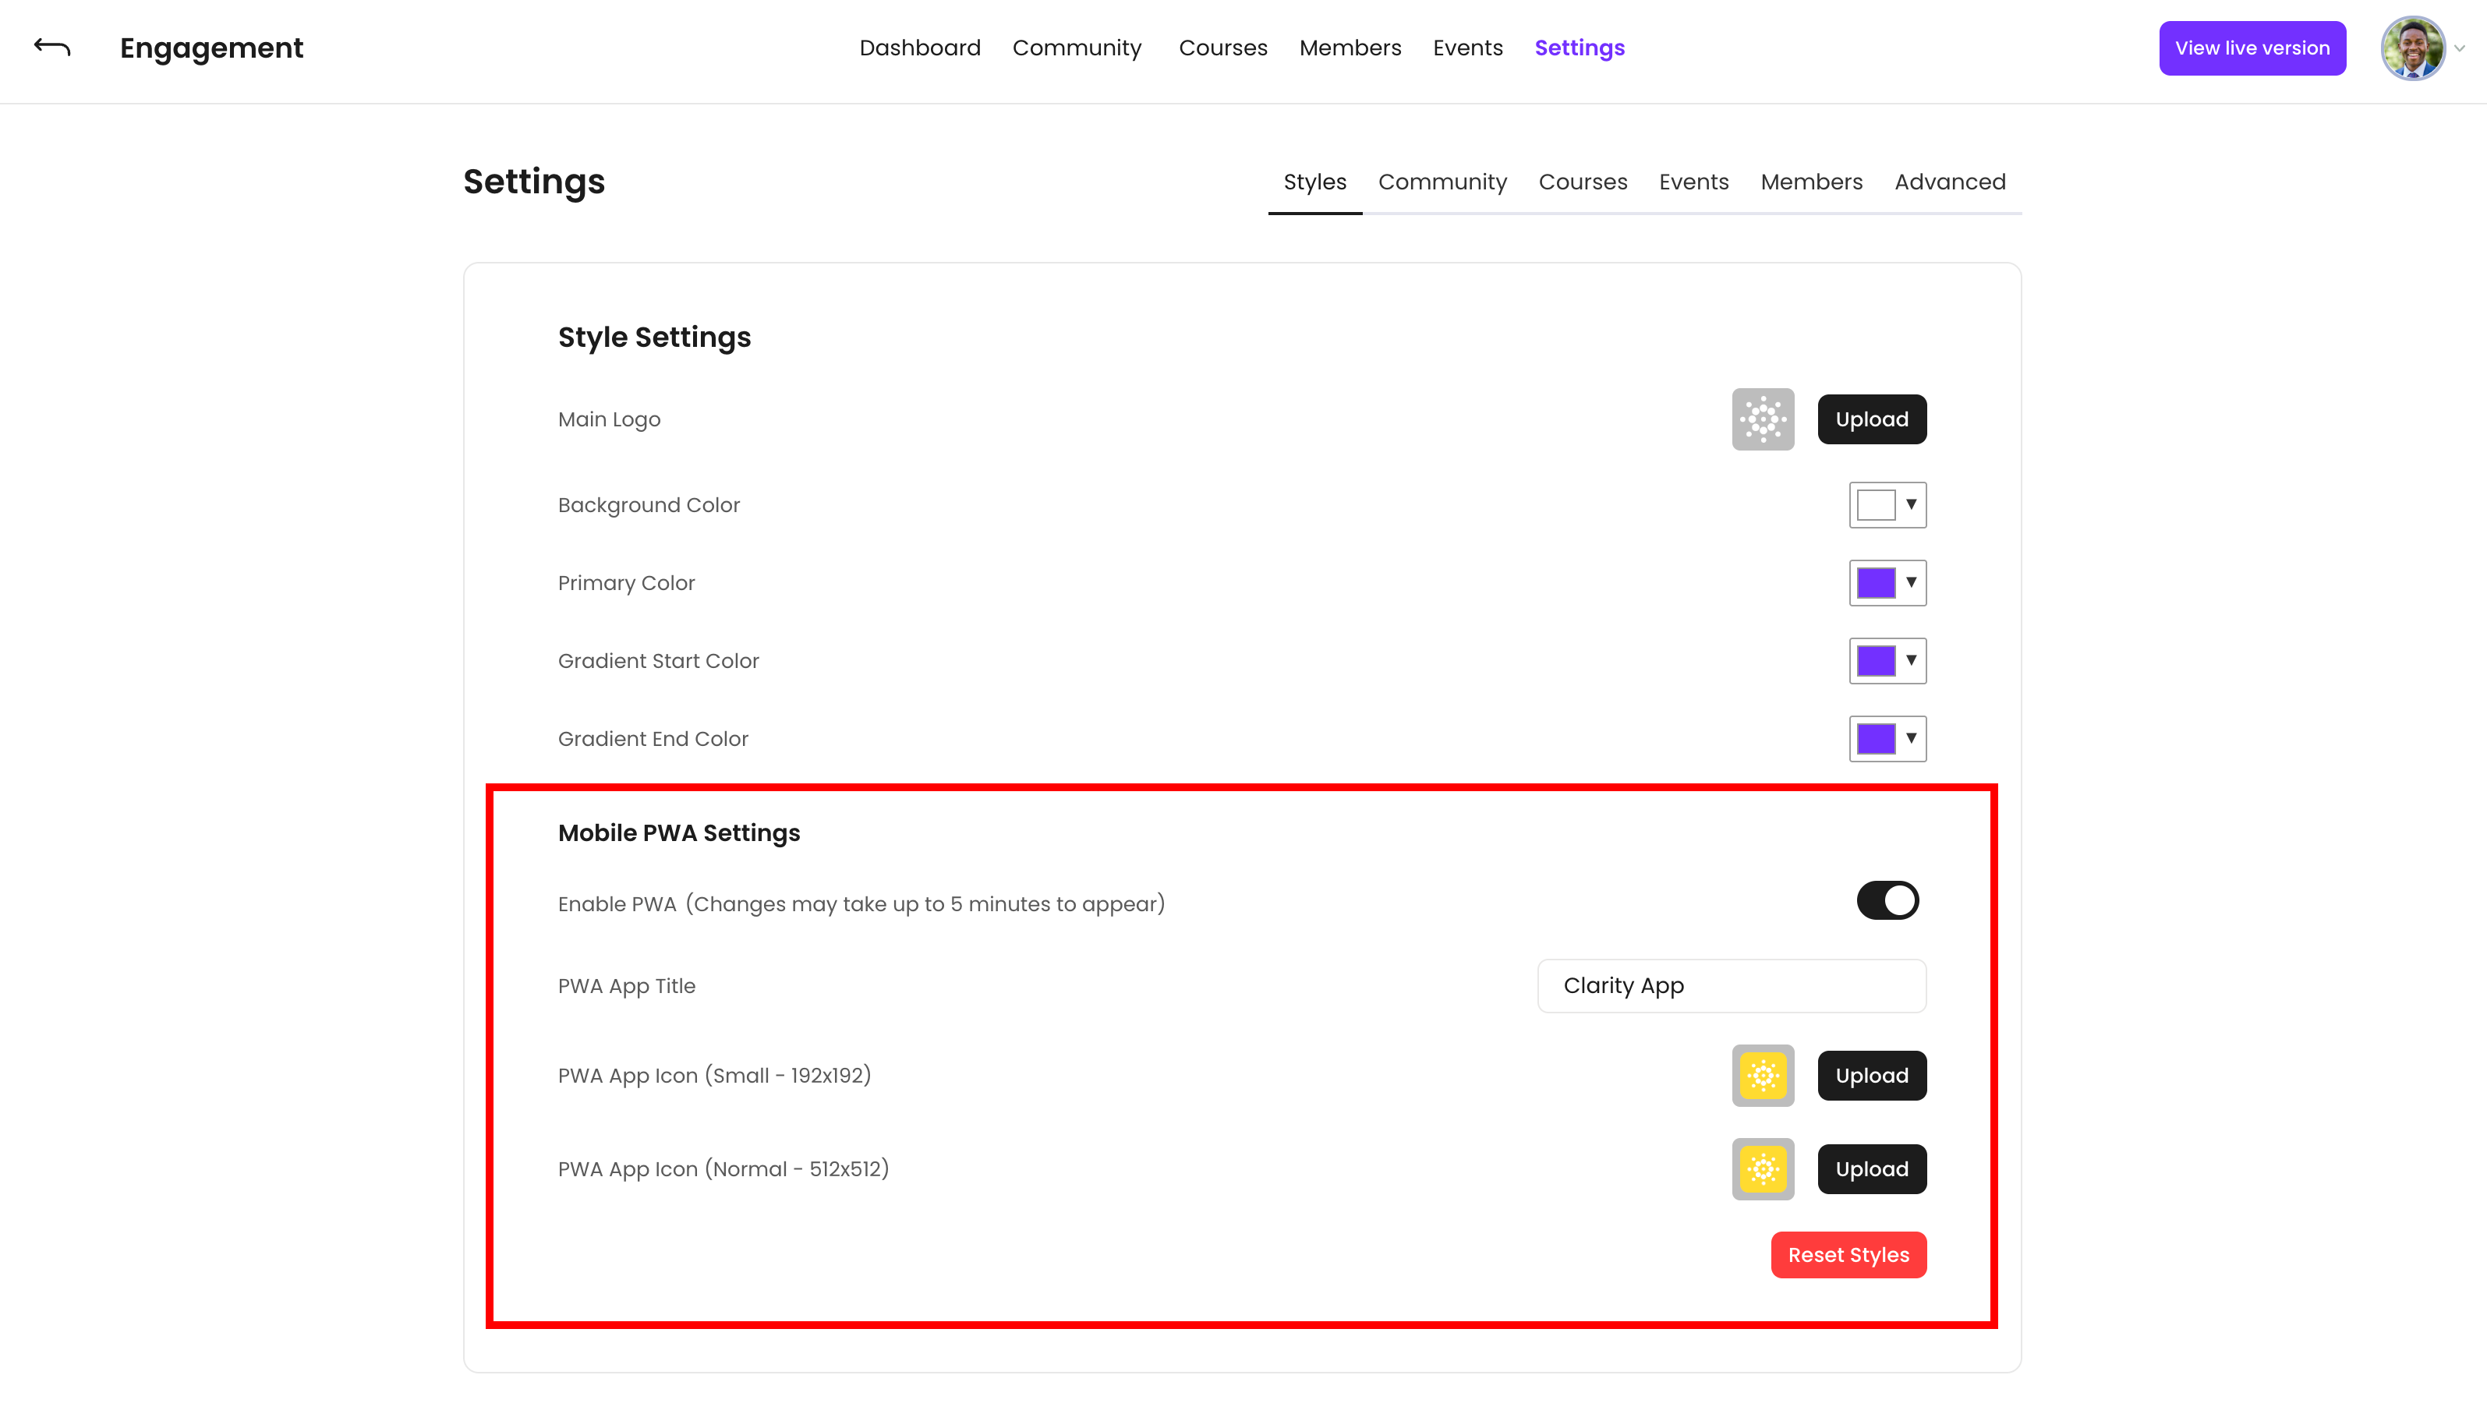Image resolution: width=2487 pixels, height=1428 pixels.
Task: Upload a new Main Logo
Action: tap(1871, 419)
